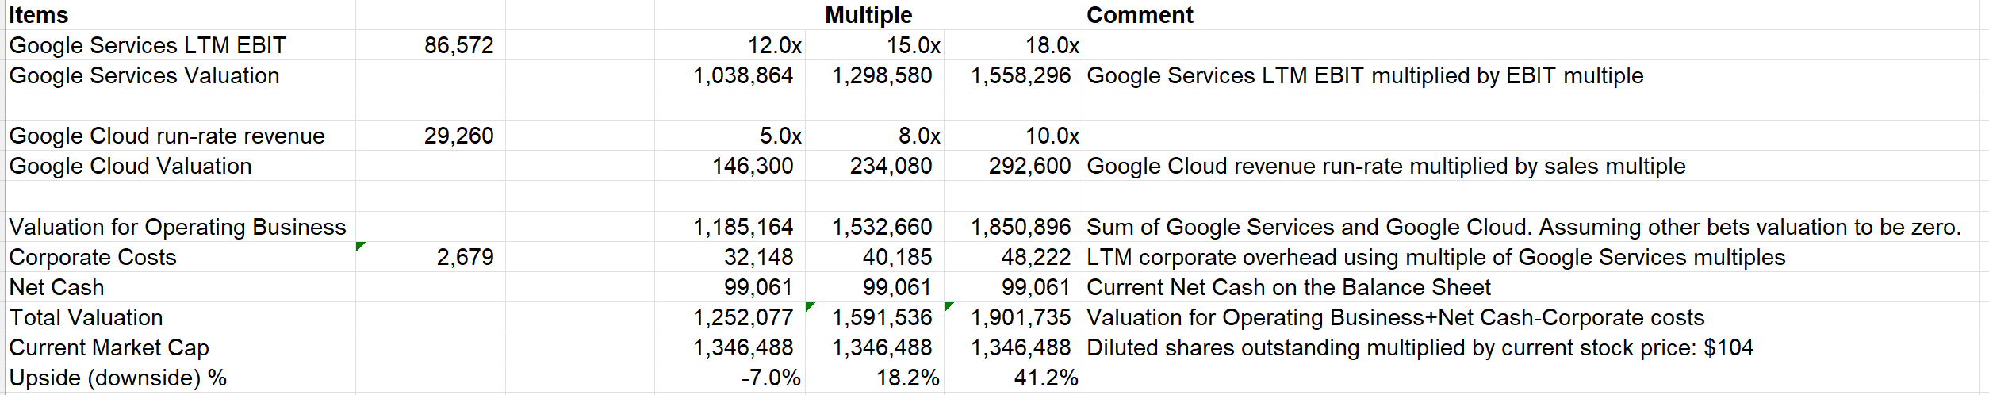The width and height of the screenshot is (1989, 395).
Task: Click the 'Upside (downside) %' label
Action: (x=118, y=378)
